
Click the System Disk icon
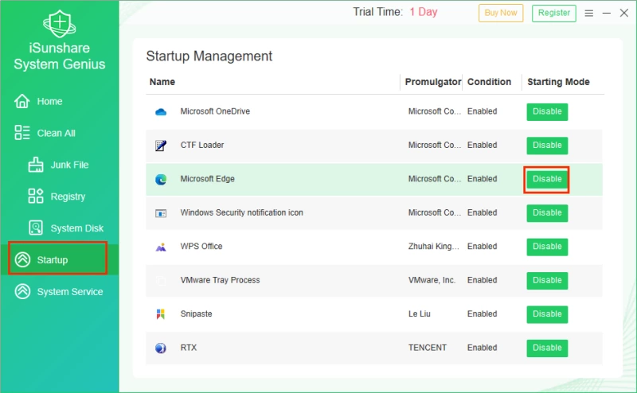point(36,228)
